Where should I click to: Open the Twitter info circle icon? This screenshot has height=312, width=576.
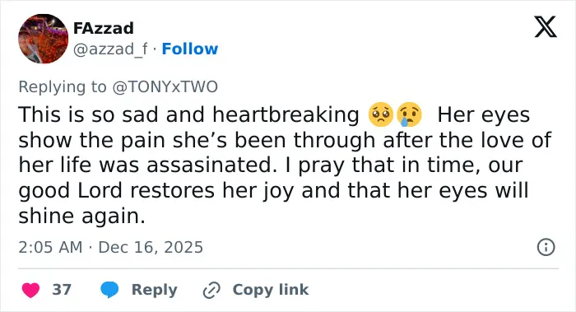tap(546, 247)
